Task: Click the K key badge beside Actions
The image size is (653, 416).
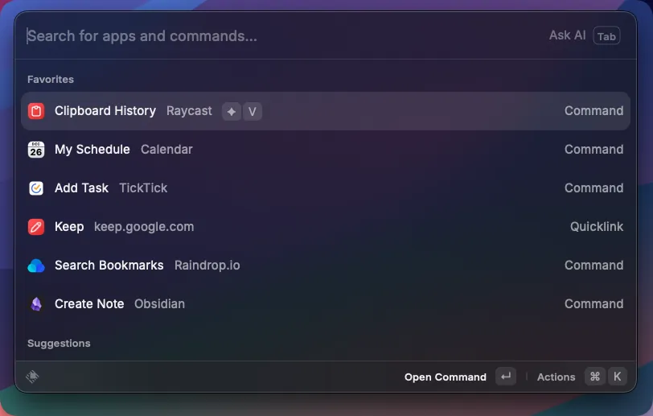Action: [x=617, y=377]
